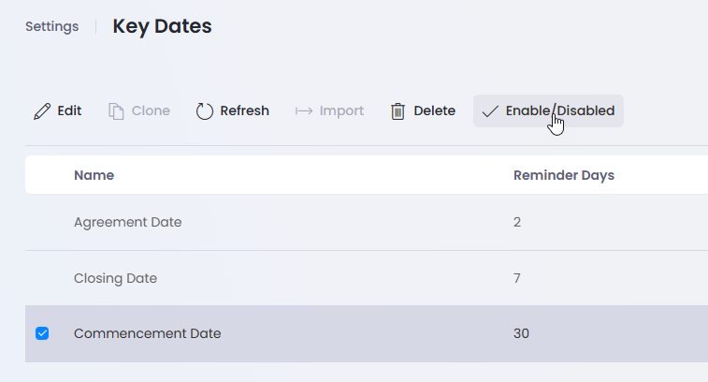
Task: Select the Import toolbar label
Action: (x=341, y=110)
